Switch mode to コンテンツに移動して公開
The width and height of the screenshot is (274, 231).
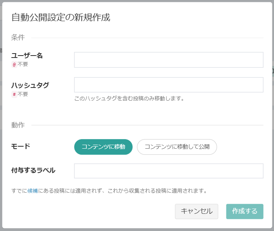coord(177,147)
